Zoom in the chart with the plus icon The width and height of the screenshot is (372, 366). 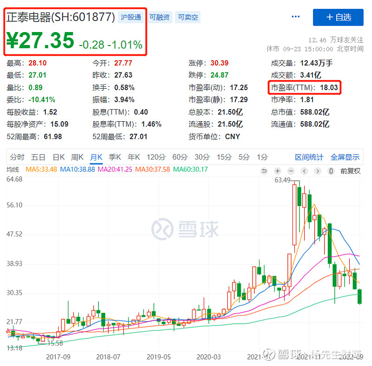coord(277,171)
